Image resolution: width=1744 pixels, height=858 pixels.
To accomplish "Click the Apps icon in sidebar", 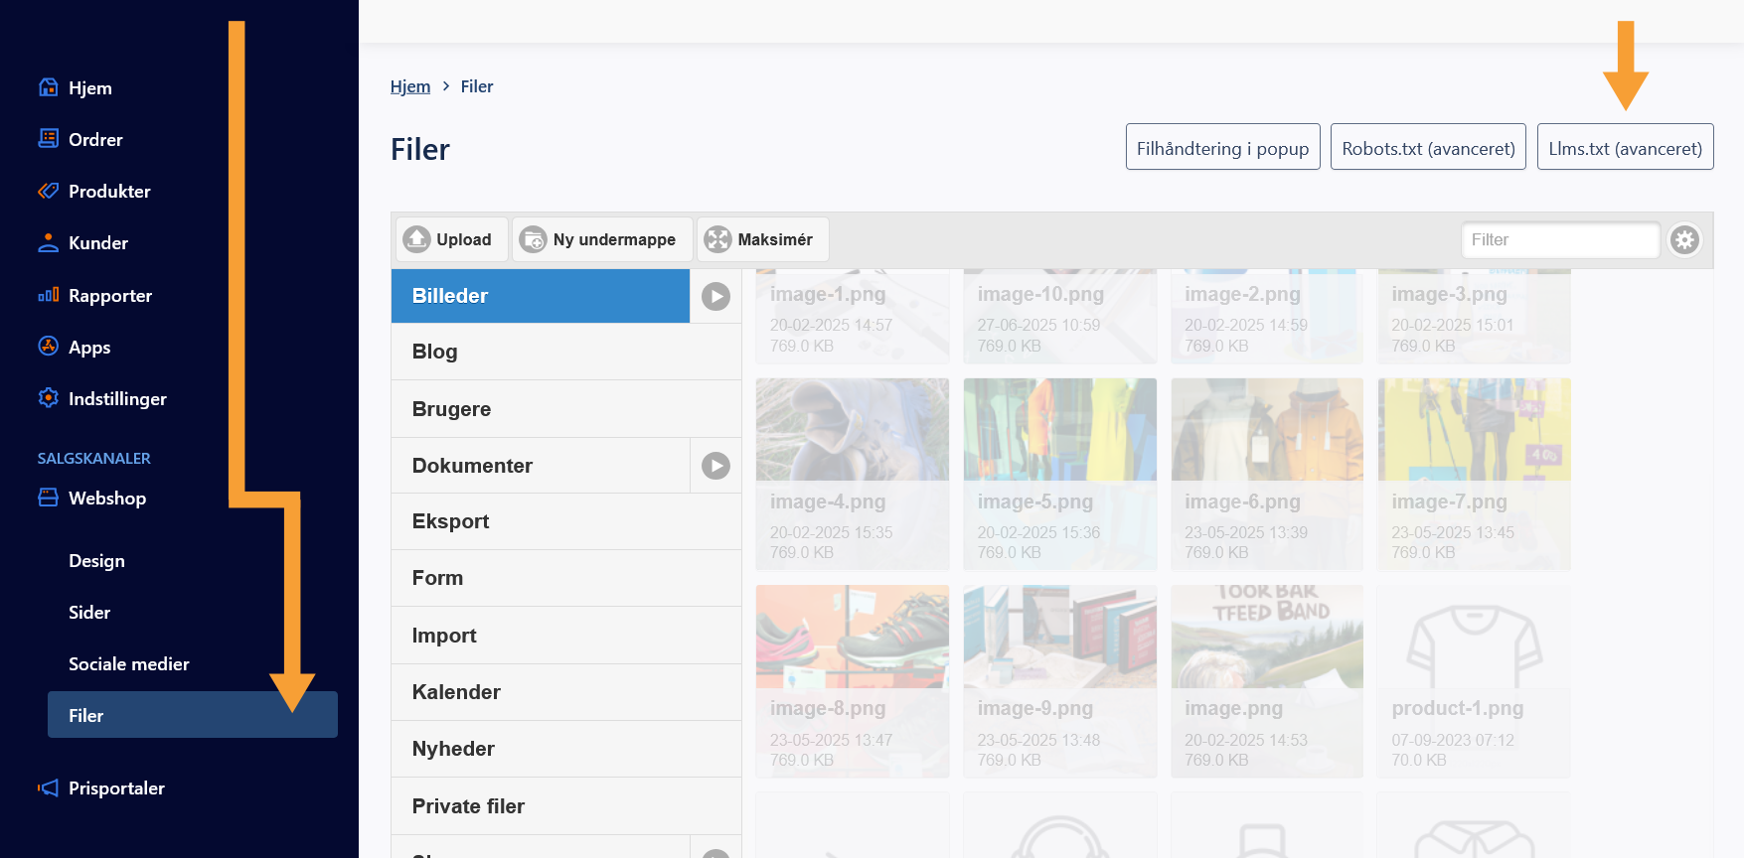I will coord(48,347).
